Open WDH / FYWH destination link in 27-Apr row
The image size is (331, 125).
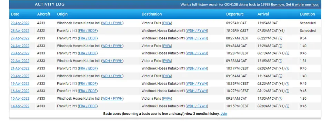point(197,38)
